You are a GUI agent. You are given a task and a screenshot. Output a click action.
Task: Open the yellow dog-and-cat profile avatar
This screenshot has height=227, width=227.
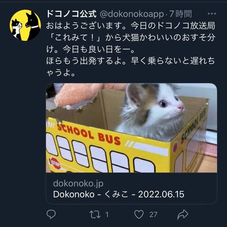coord(25,25)
